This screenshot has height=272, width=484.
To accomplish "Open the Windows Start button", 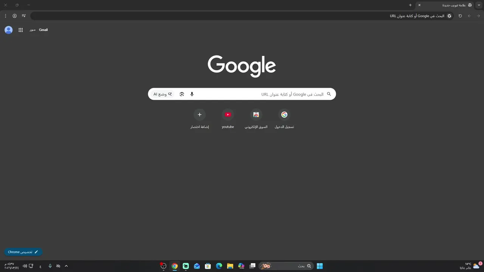I will coord(320,266).
